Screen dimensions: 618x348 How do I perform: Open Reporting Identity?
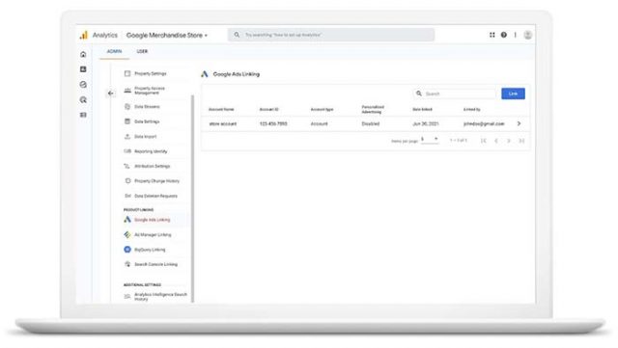[151, 151]
